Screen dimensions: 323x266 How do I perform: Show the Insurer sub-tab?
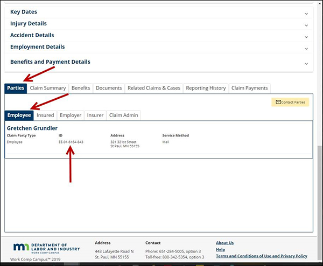click(95, 115)
